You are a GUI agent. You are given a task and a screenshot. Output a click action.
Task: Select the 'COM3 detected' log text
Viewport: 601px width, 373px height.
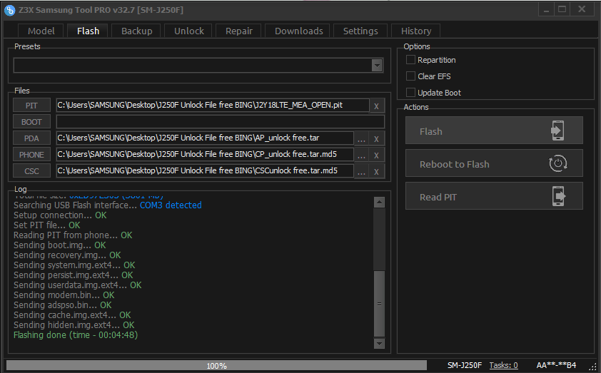(171, 205)
